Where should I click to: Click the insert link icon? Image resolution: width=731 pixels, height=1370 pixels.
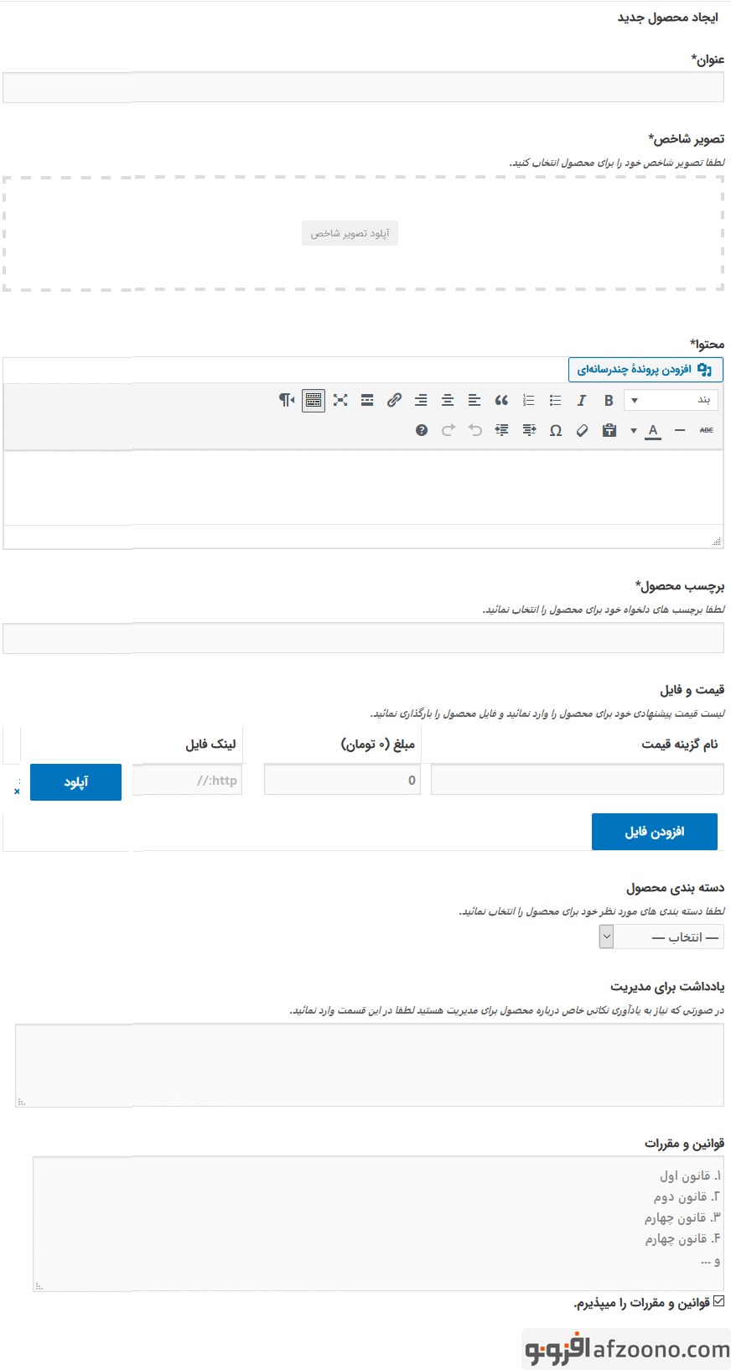click(x=394, y=401)
